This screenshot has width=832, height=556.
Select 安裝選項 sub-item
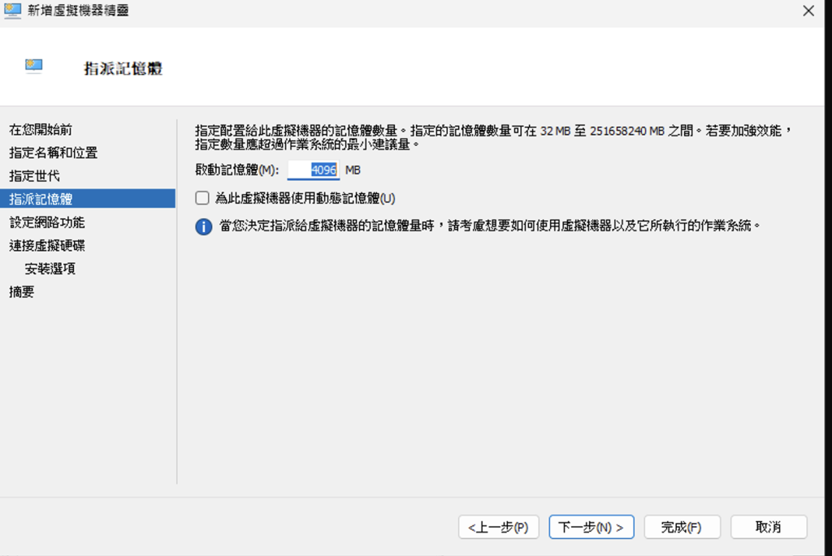pos(50,269)
